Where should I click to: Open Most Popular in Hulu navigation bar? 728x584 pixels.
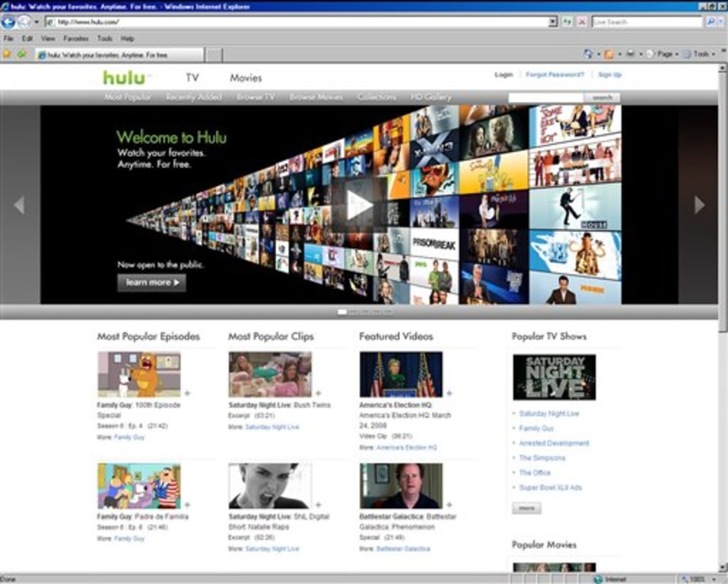[x=128, y=97]
